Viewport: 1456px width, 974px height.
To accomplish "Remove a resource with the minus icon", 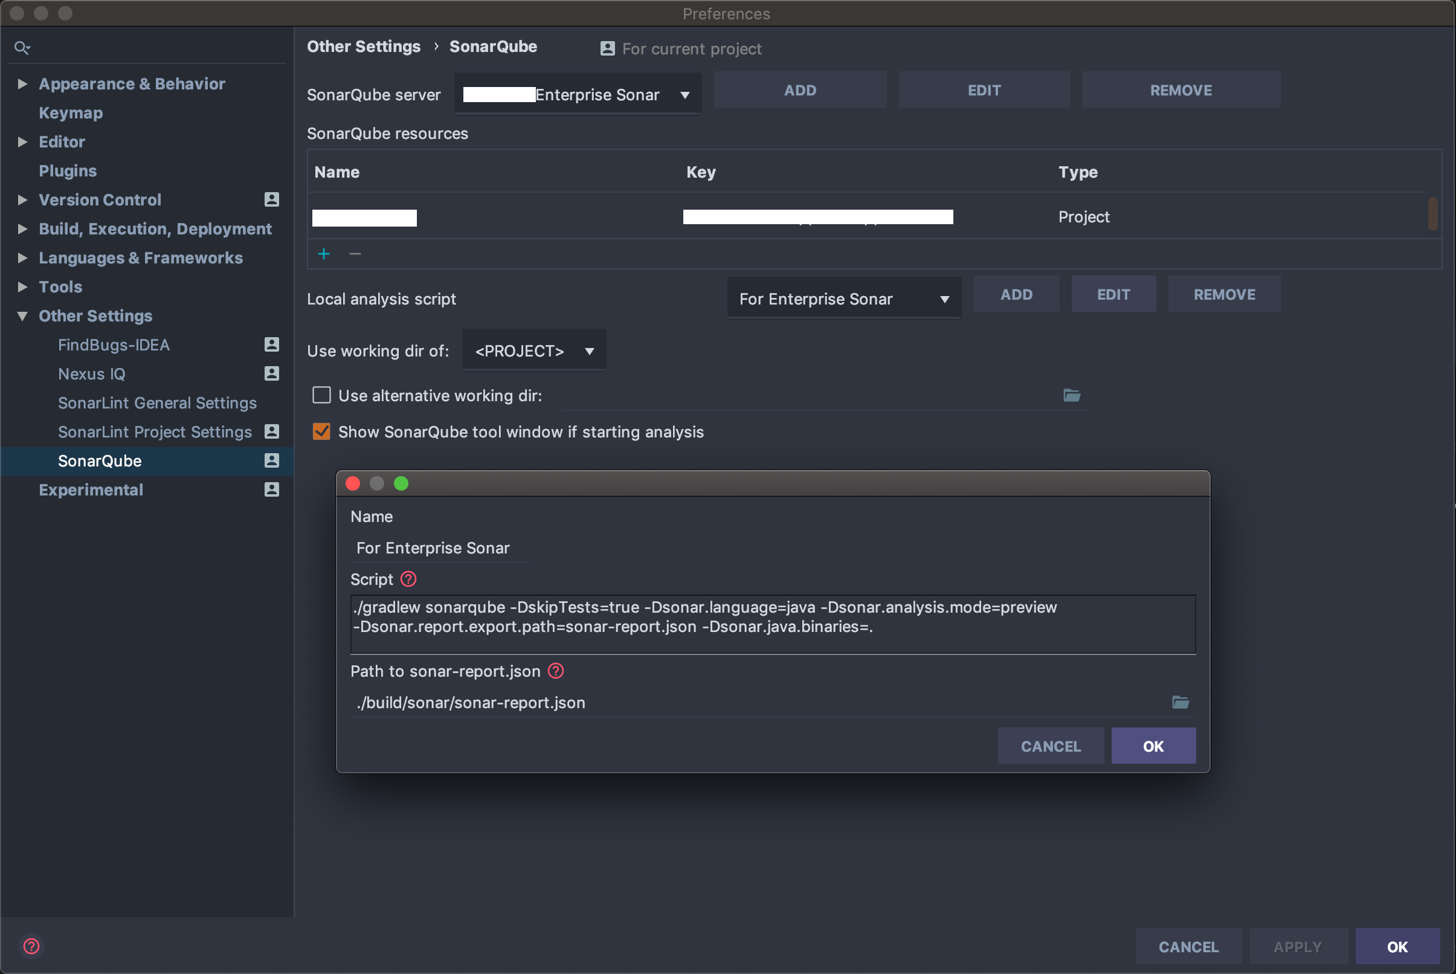I will pos(355,254).
